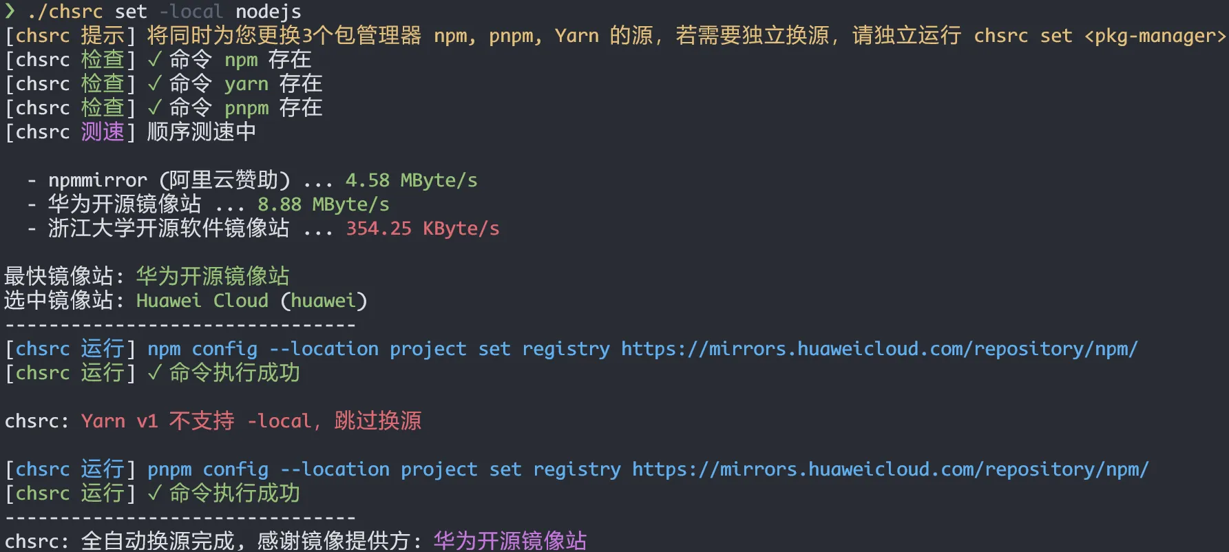Click the success check mark under the pnpm config command
Screen dimensions: 1229x552
point(154,493)
